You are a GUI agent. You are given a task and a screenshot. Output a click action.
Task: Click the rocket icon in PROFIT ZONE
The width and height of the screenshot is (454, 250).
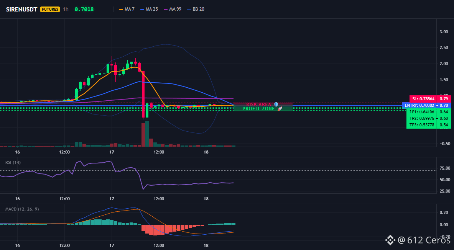280,109
